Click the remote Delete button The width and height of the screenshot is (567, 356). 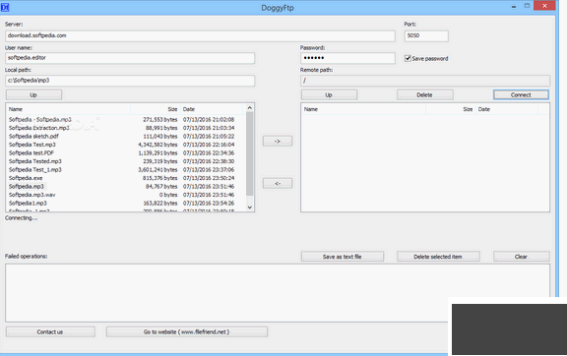tap(424, 94)
